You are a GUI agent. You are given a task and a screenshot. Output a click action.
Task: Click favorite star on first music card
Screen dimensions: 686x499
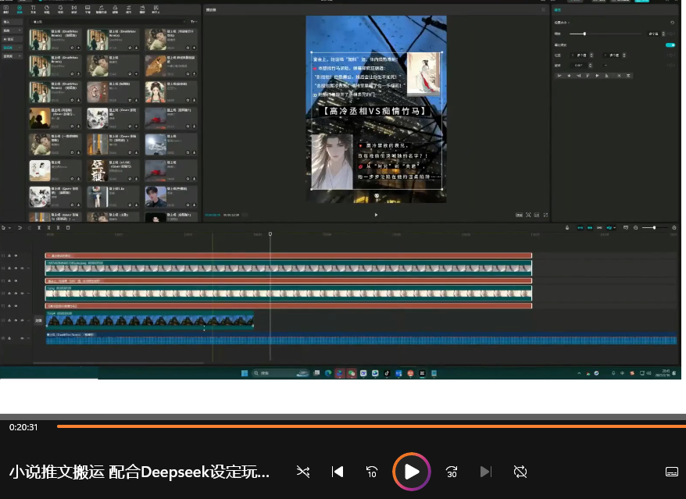(72, 48)
